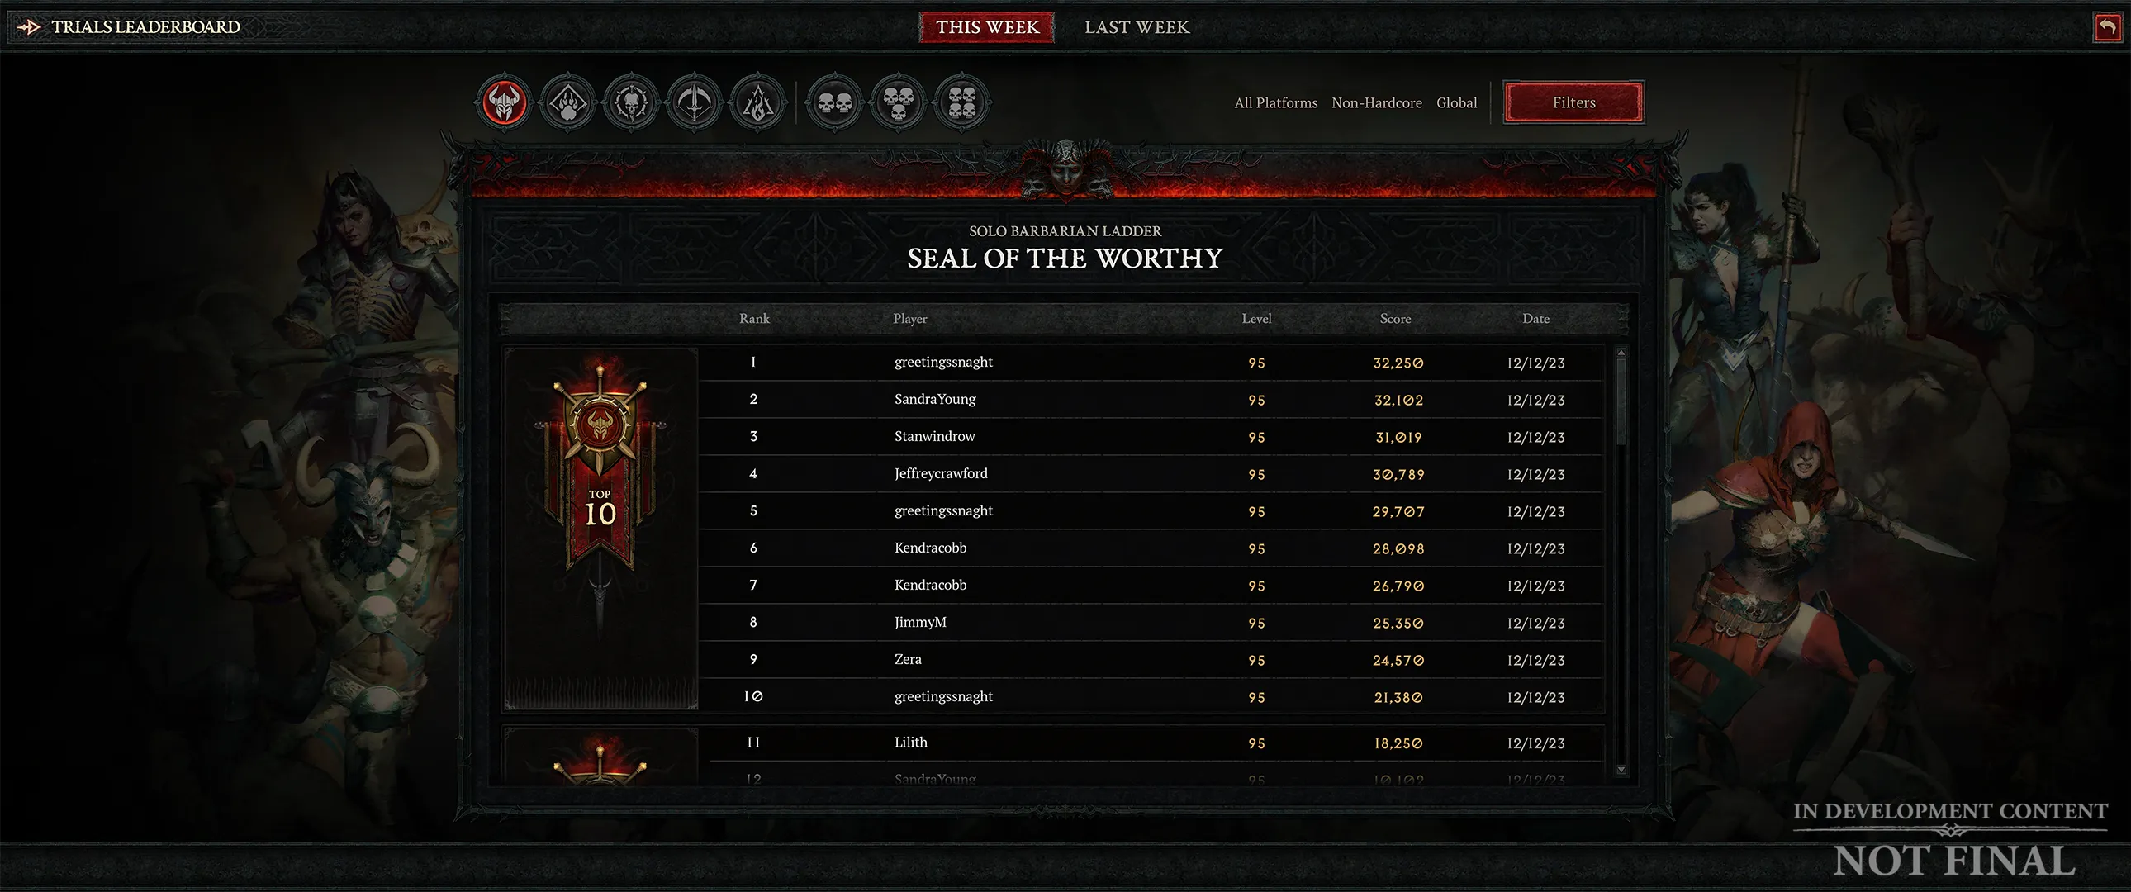
Task: Switch to the This Week tab
Action: click(x=987, y=26)
